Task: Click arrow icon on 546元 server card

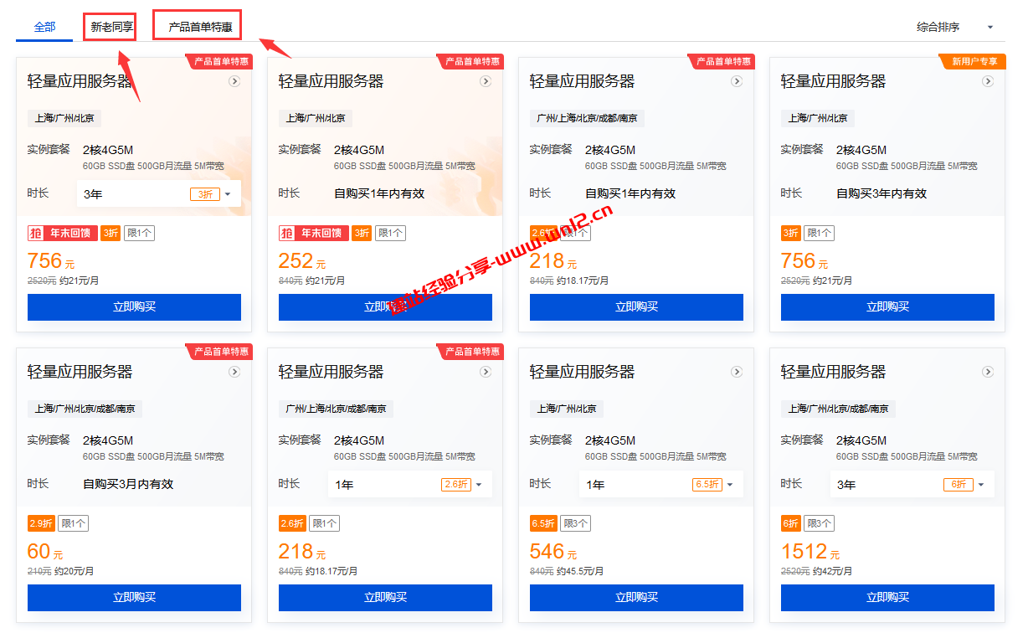Action: pyautogui.click(x=737, y=372)
